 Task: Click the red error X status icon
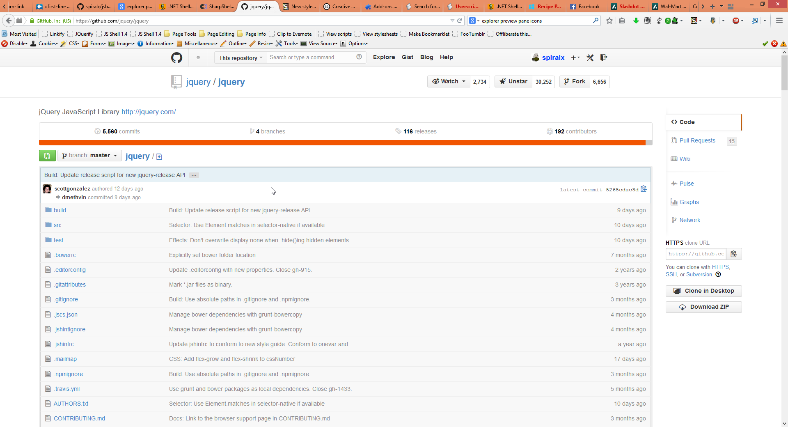pos(774,44)
